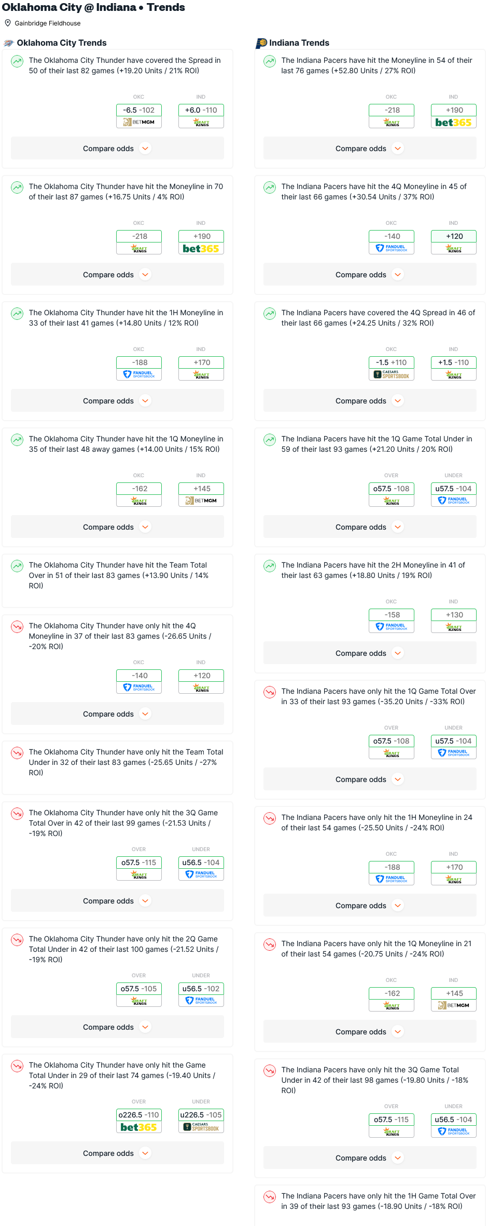Click the green trend-up icon beside Thunder spread trend

(x=17, y=61)
